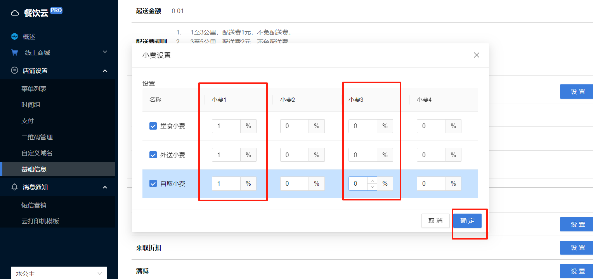Image resolution: width=593 pixels, height=279 pixels.
Task: Click the 堂食小费 小费1 percentage field
Action: pos(226,126)
